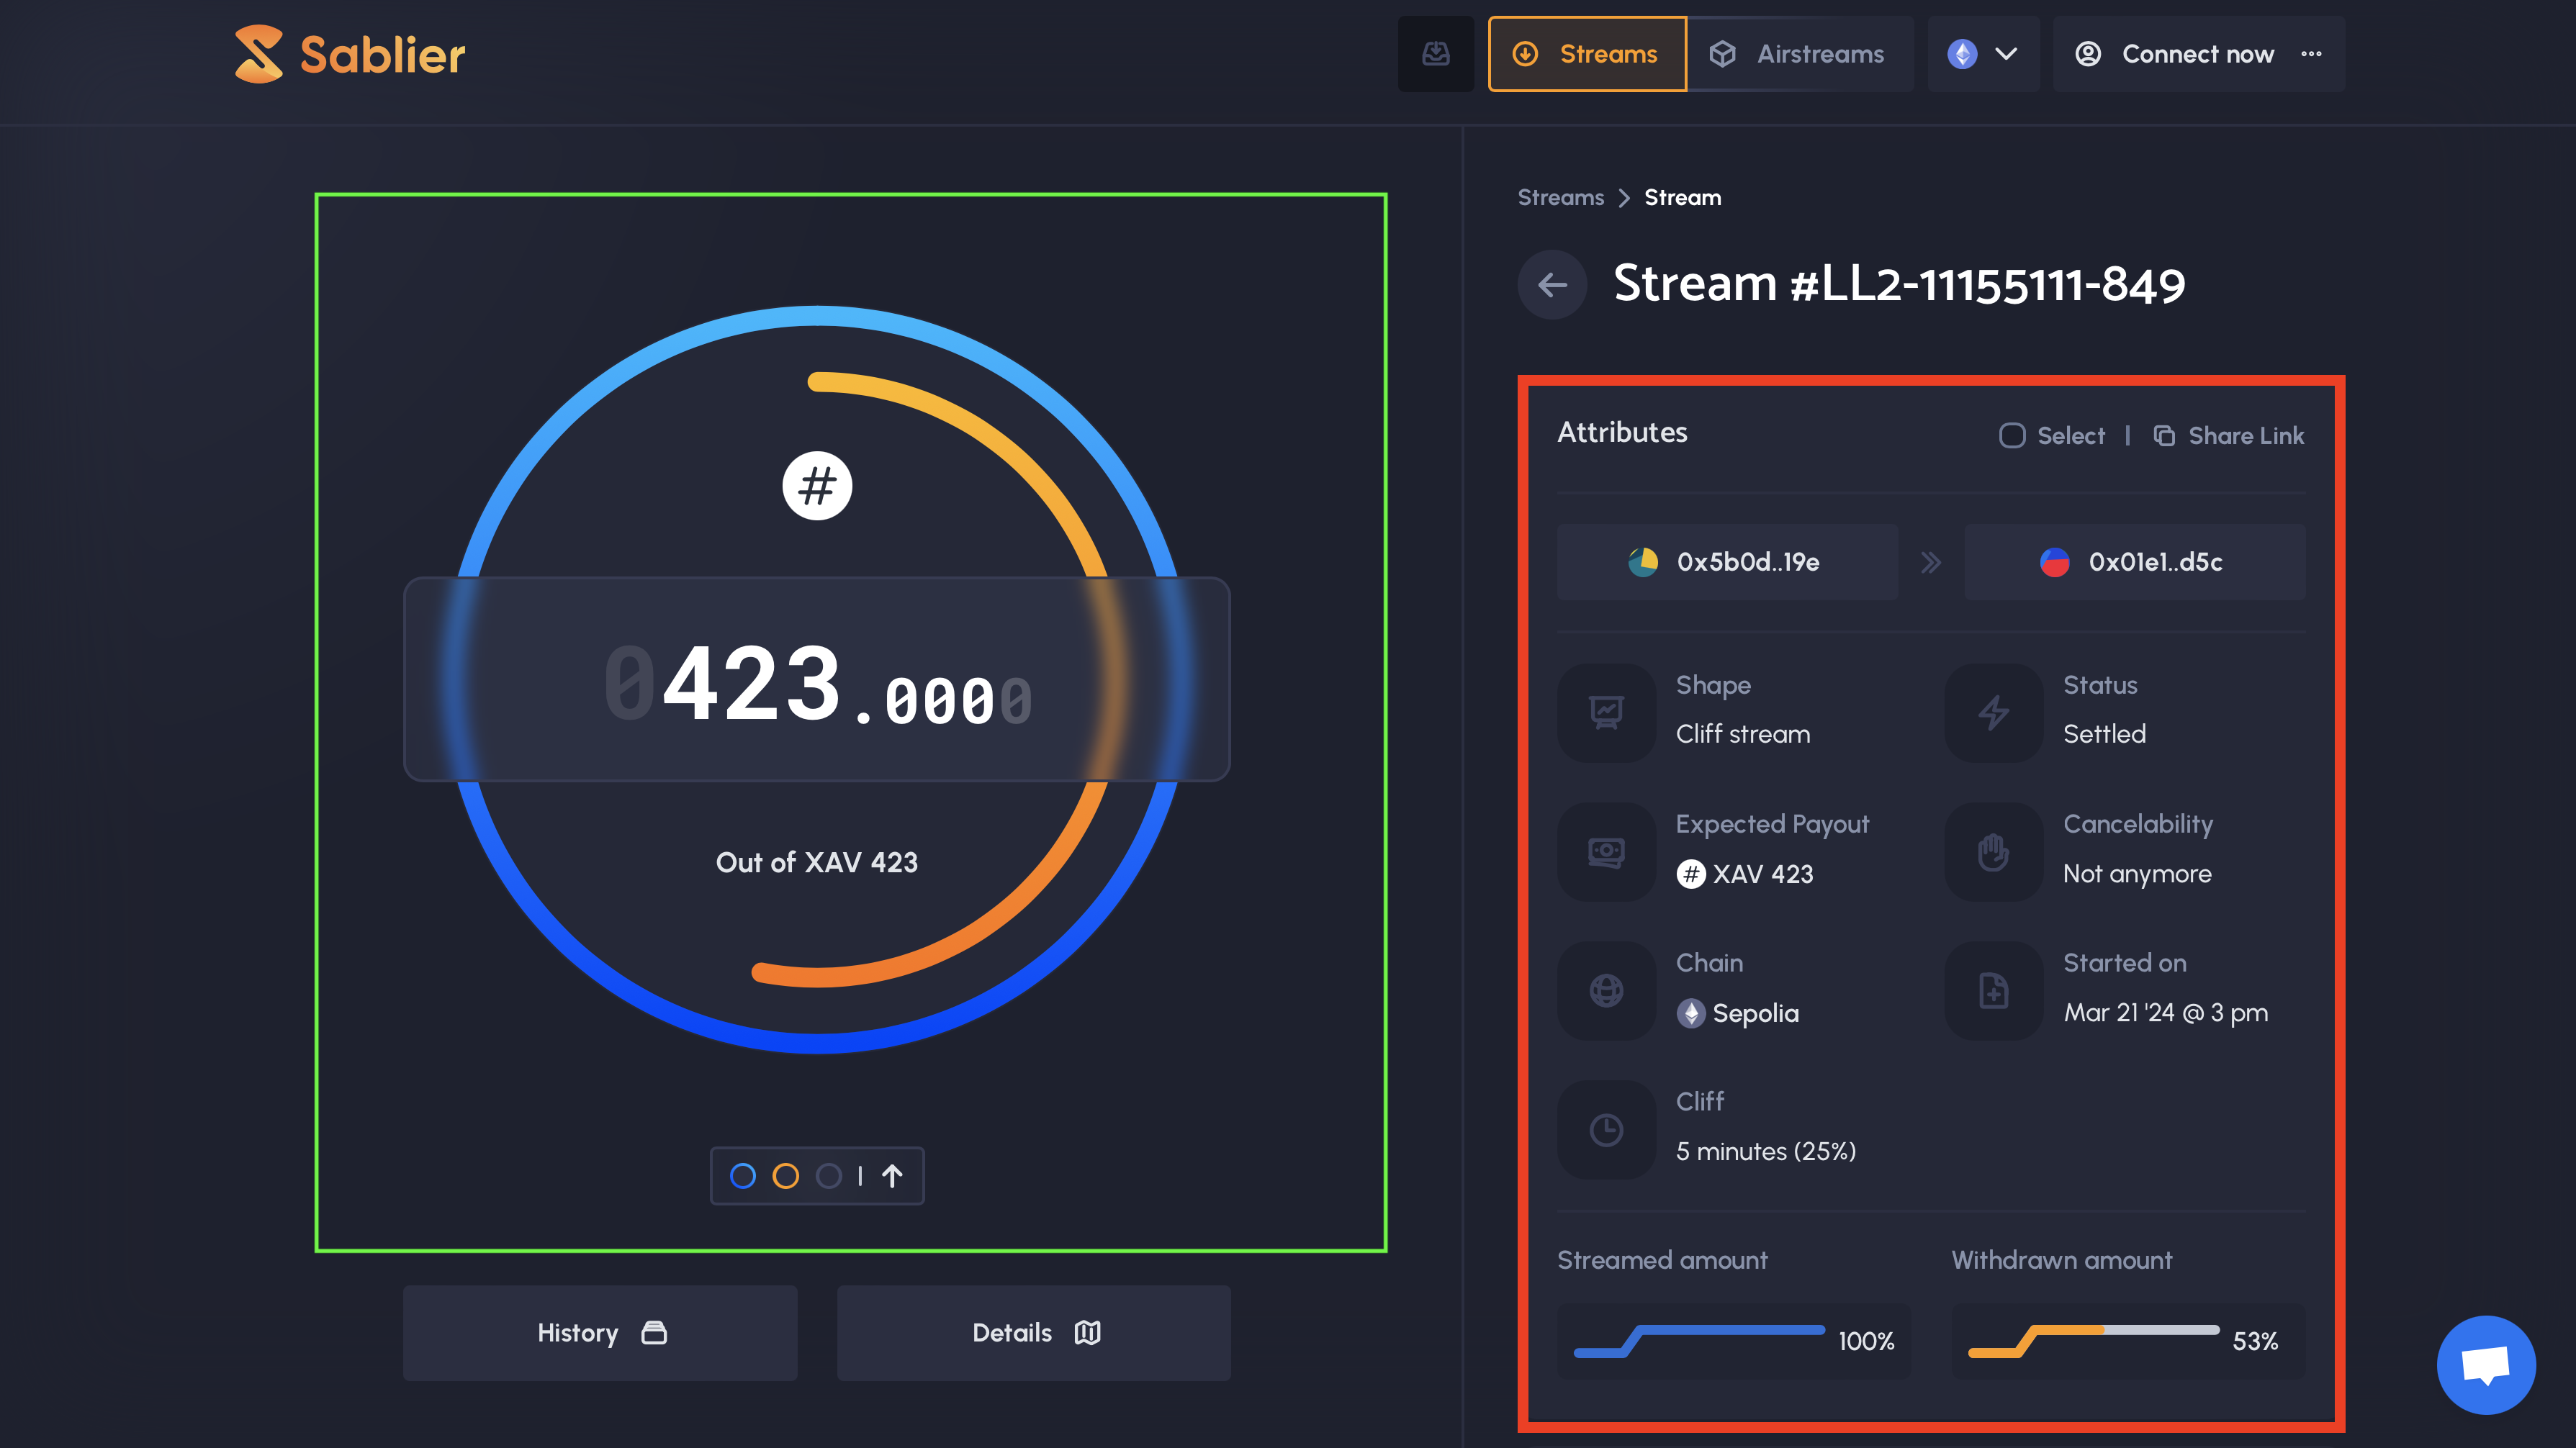Viewport: 2576px width, 1448px height.
Task: Toggle the gray ring radio circle
Action: point(829,1176)
